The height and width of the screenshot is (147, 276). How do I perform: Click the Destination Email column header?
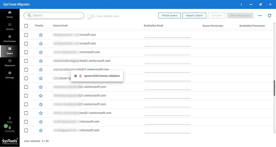click(153, 26)
